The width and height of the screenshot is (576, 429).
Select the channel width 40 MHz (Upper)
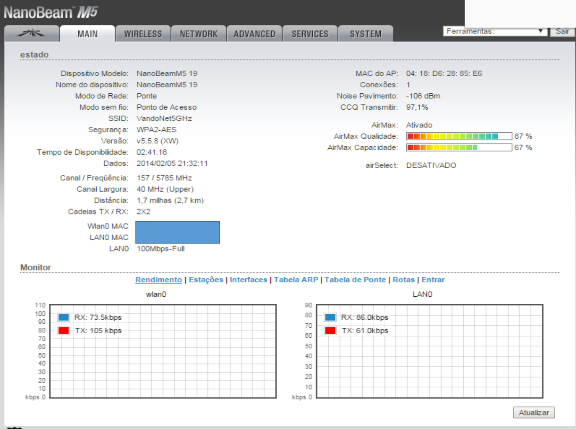point(165,189)
